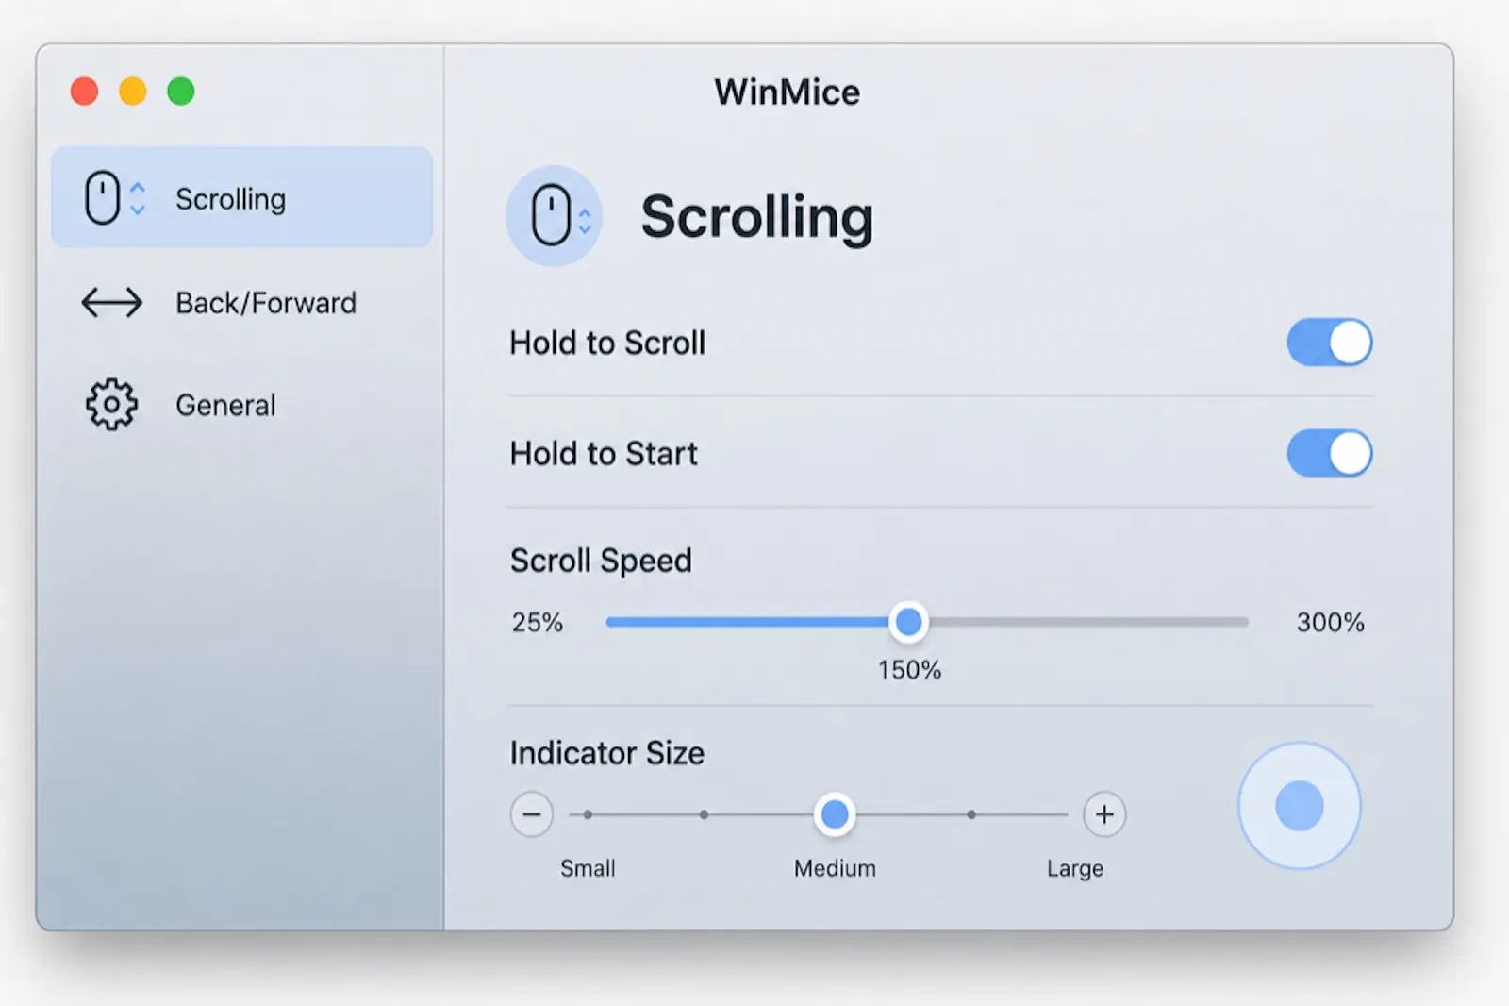Click the mouse scroll icon in the sidebar

click(115, 198)
